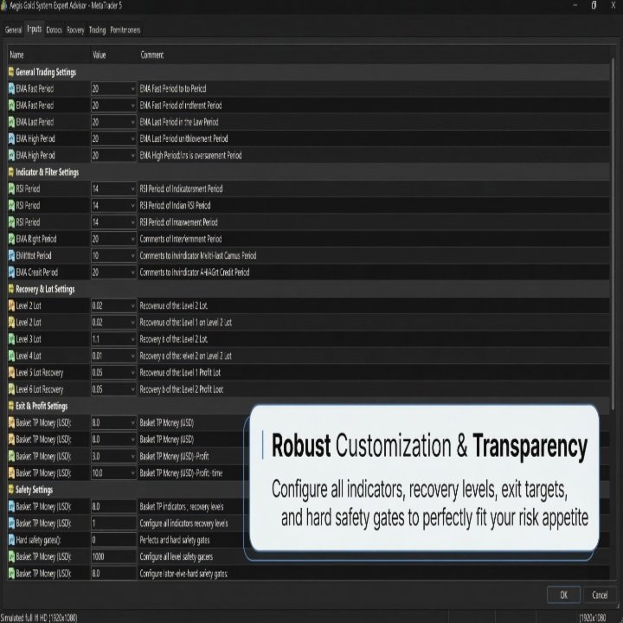Click icon of EMA High Period row commented 'oversarement Period'
This screenshot has width=623, height=623.
click(11, 156)
